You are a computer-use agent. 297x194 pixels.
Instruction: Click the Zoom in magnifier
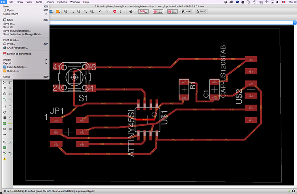72,11
